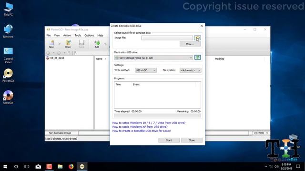Open the Mail app from taskbar
305x171 pixels.
click(x=38, y=167)
